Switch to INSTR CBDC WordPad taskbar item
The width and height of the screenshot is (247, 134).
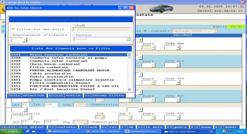pyautogui.click(x=103, y=131)
